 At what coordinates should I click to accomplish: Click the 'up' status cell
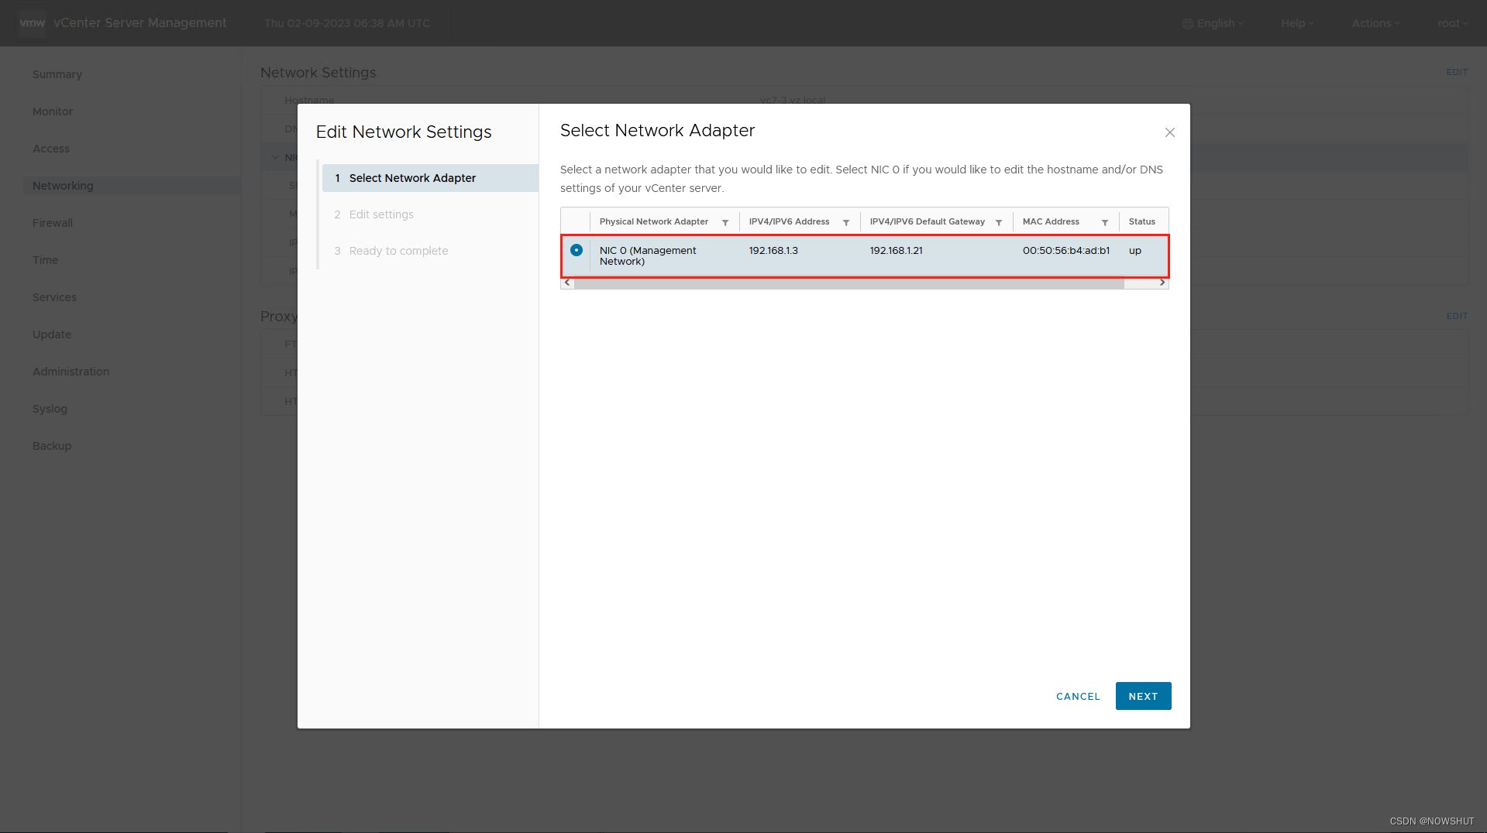[x=1134, y=250]
